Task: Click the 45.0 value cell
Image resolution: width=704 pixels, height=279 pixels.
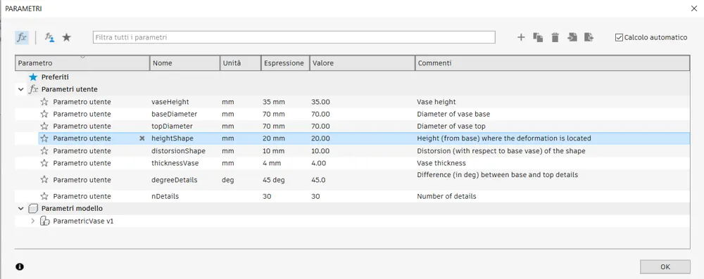Action: pyautogui.click(x=318, y=180)
